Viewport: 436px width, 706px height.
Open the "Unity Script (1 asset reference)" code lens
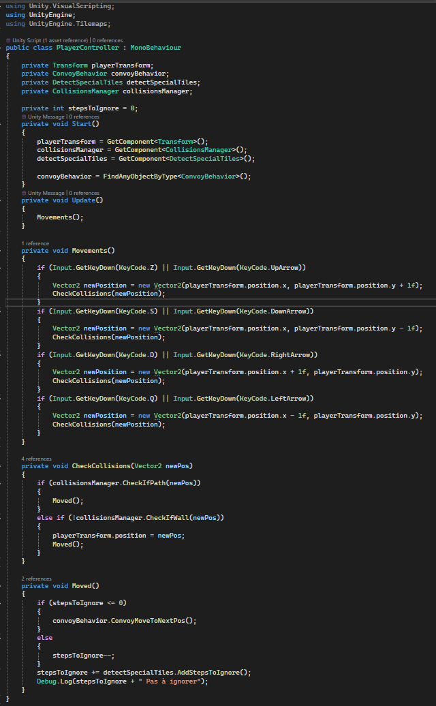pyautogui.click(x=51, y=40)
